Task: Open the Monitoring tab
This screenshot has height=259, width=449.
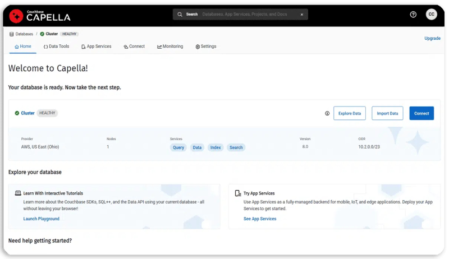Action: pyautogui.click(x=170, y=47)
